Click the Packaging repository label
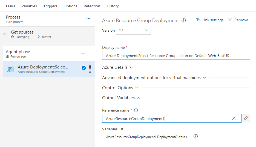Image resolution: width=256 pixels, height=147 pixels. click(x=22, y=37)
